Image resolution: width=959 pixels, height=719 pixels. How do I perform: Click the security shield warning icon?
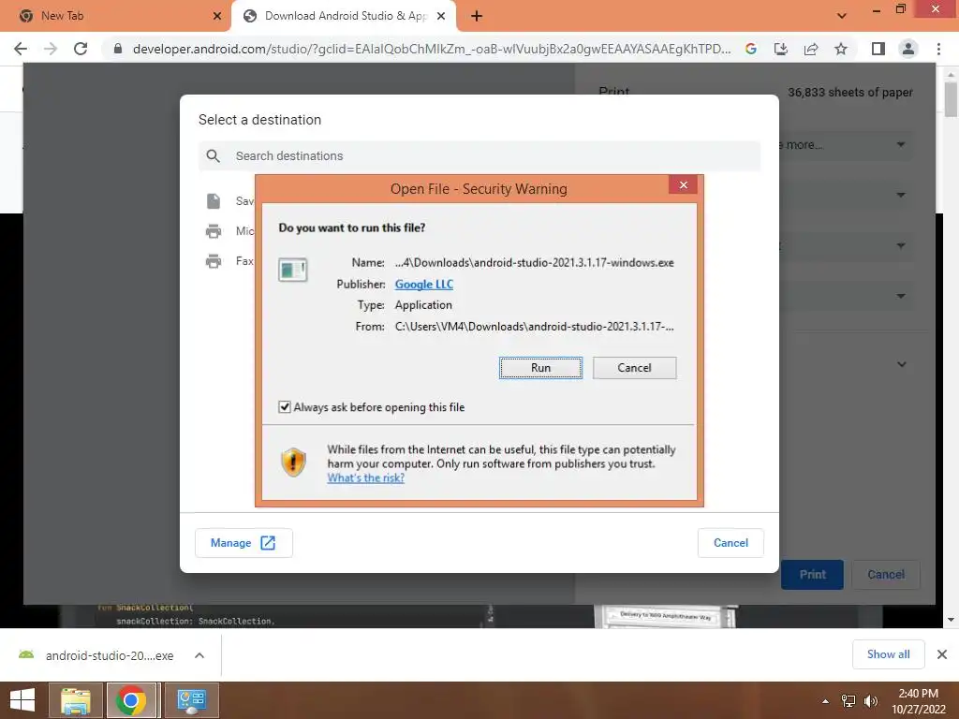293,462
